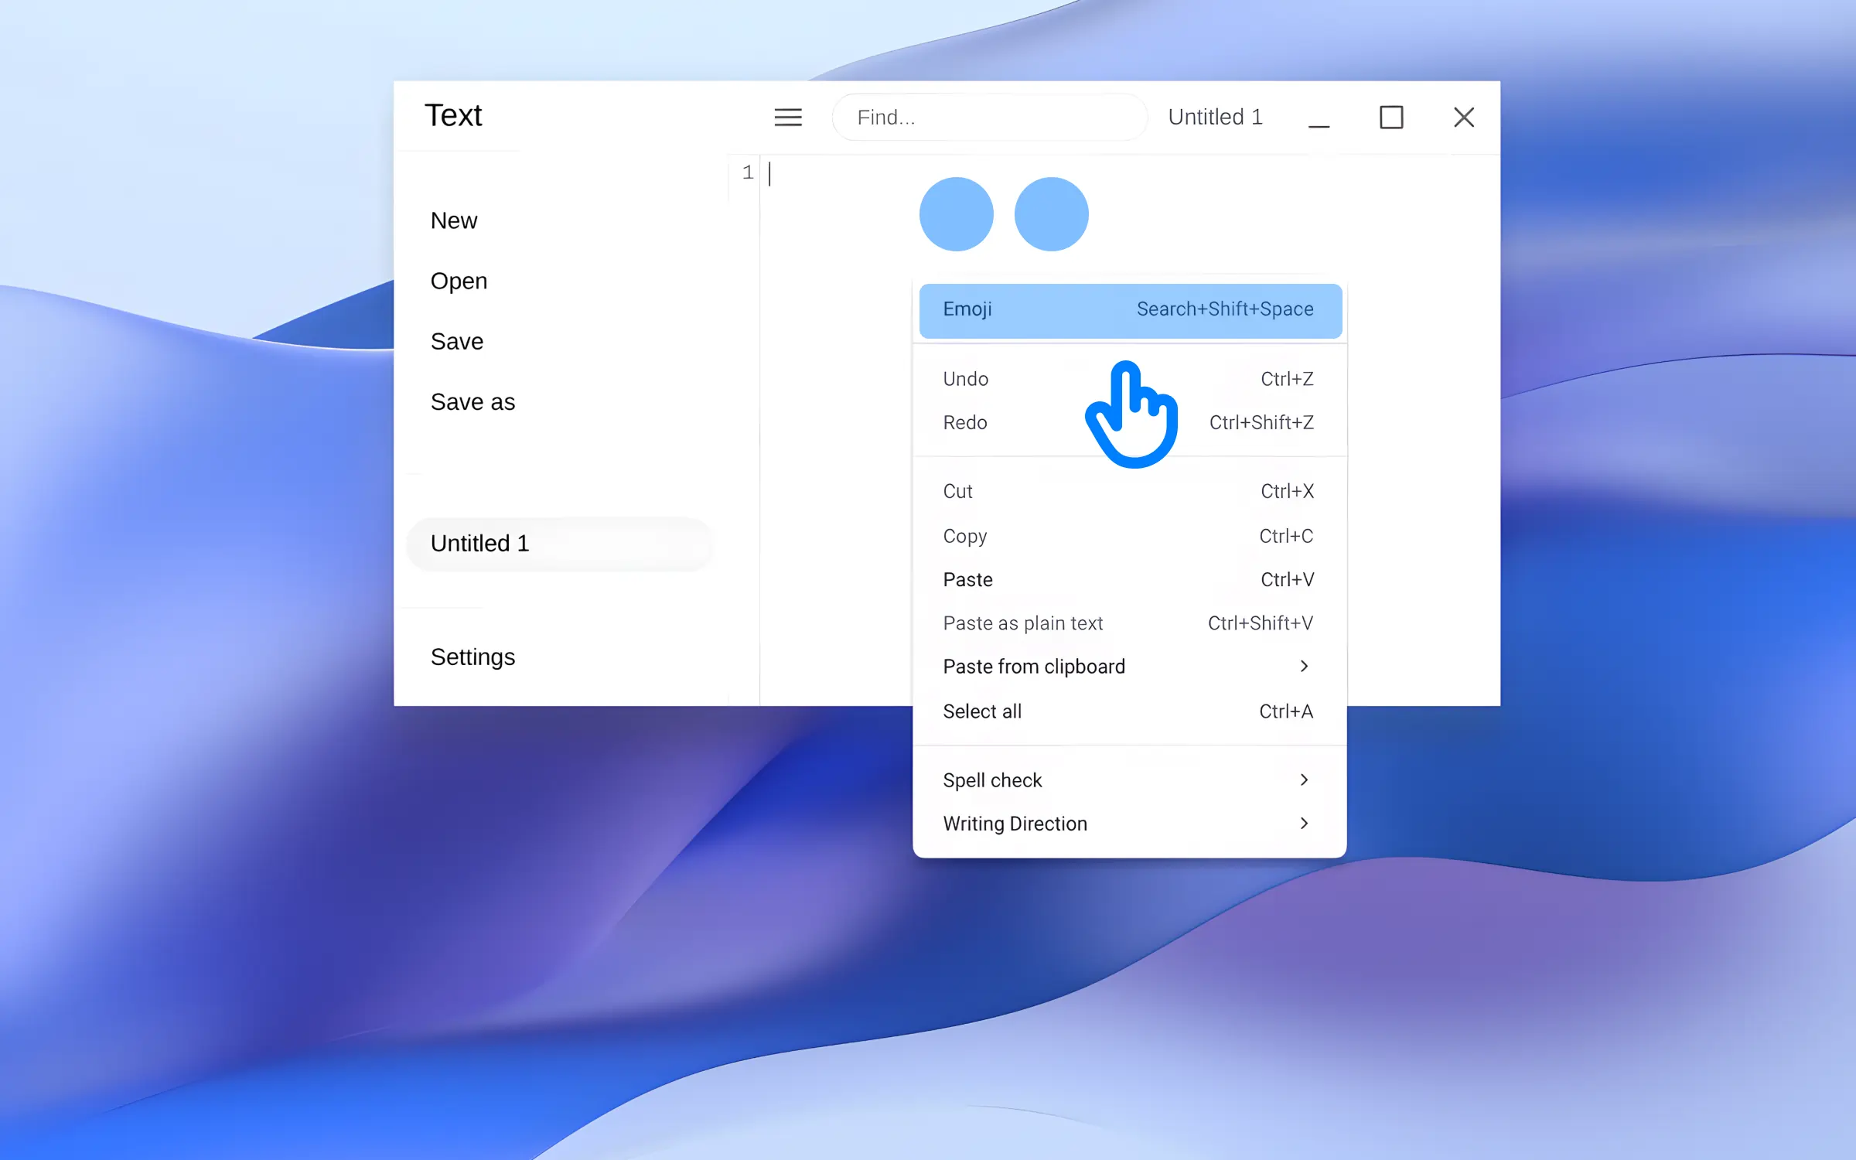Expand the Spell check submenu
This screenshot has width=1856, height=1160.
tap(1128, 780)
